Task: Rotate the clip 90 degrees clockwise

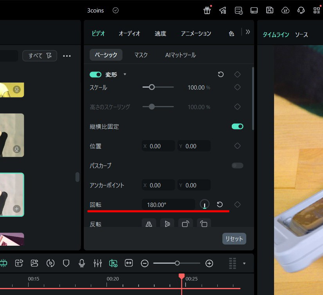Action: [186, 224]
